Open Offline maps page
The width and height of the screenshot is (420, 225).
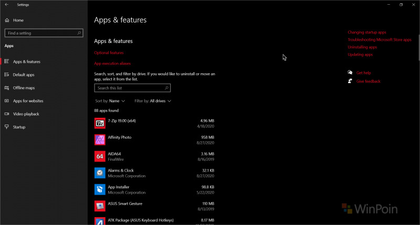pos(24,88)
